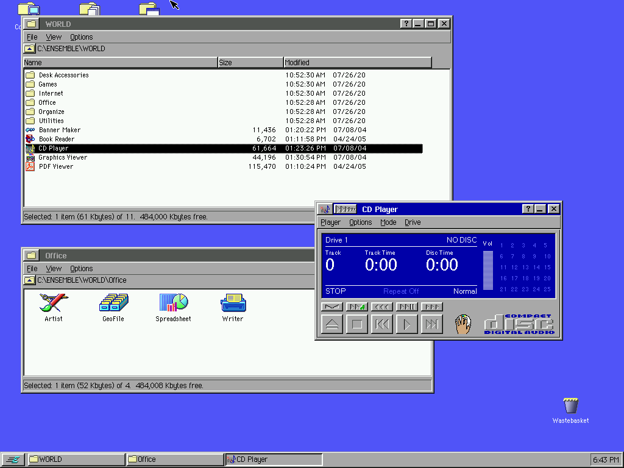Eject the disc in CD Player
The height and width of the screenshot is (468, 624).
click(x=332, y=324)
